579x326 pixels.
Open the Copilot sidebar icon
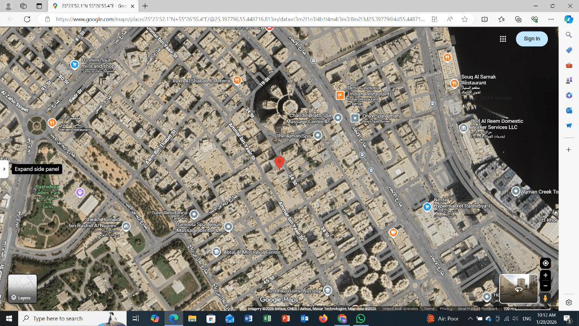pyautogui.click(x=569, y=19)
